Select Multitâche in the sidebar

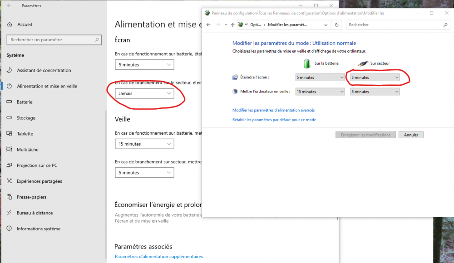point(28,149)
